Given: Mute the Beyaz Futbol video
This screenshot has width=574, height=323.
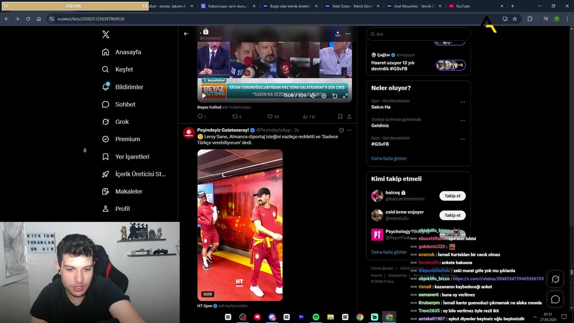Looking at the screenshot, I should (x=313, y=96).
